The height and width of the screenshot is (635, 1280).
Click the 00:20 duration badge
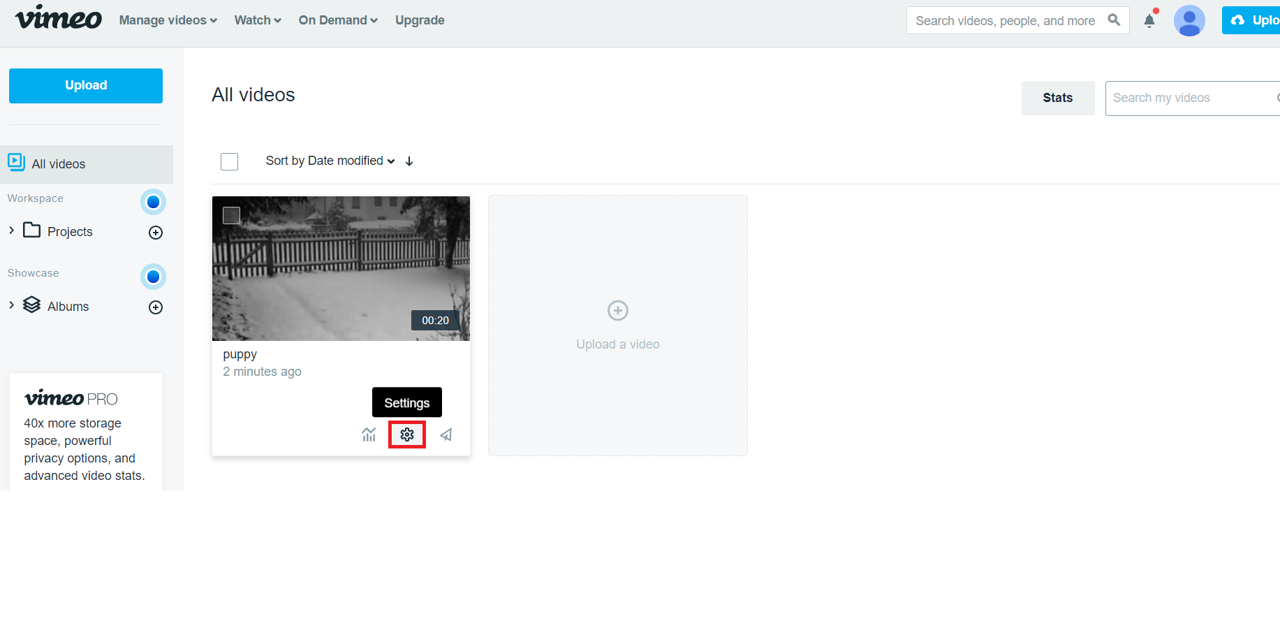pyautogui.click(x=435, y=320)
